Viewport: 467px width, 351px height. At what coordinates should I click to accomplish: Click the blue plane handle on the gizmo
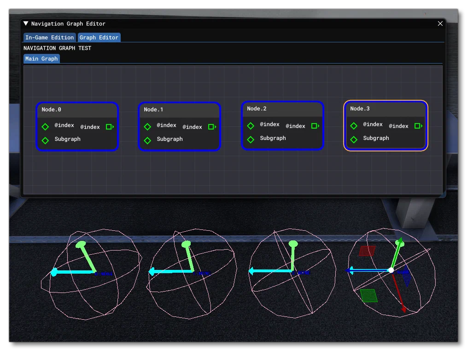407,275
